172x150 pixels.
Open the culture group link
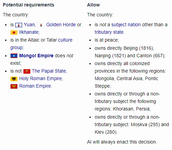41,44
